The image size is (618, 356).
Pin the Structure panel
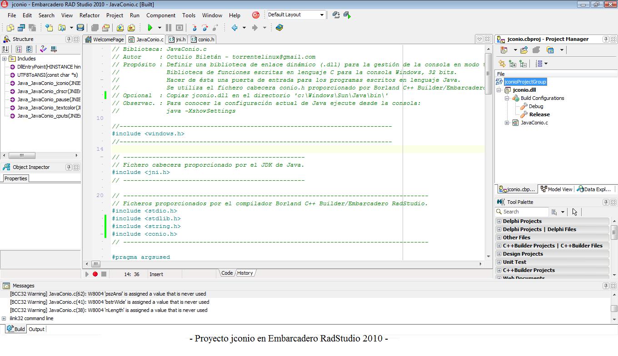click(69, 39)
